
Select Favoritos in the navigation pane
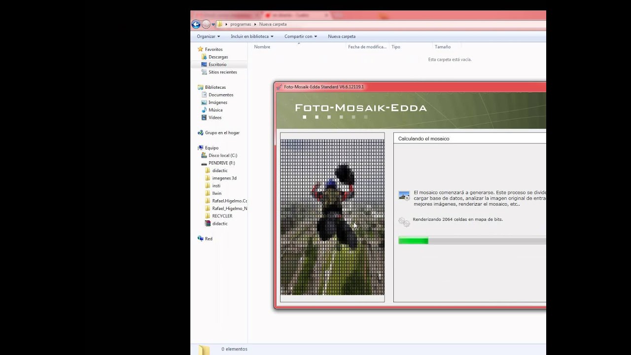(x=214, y=49)
